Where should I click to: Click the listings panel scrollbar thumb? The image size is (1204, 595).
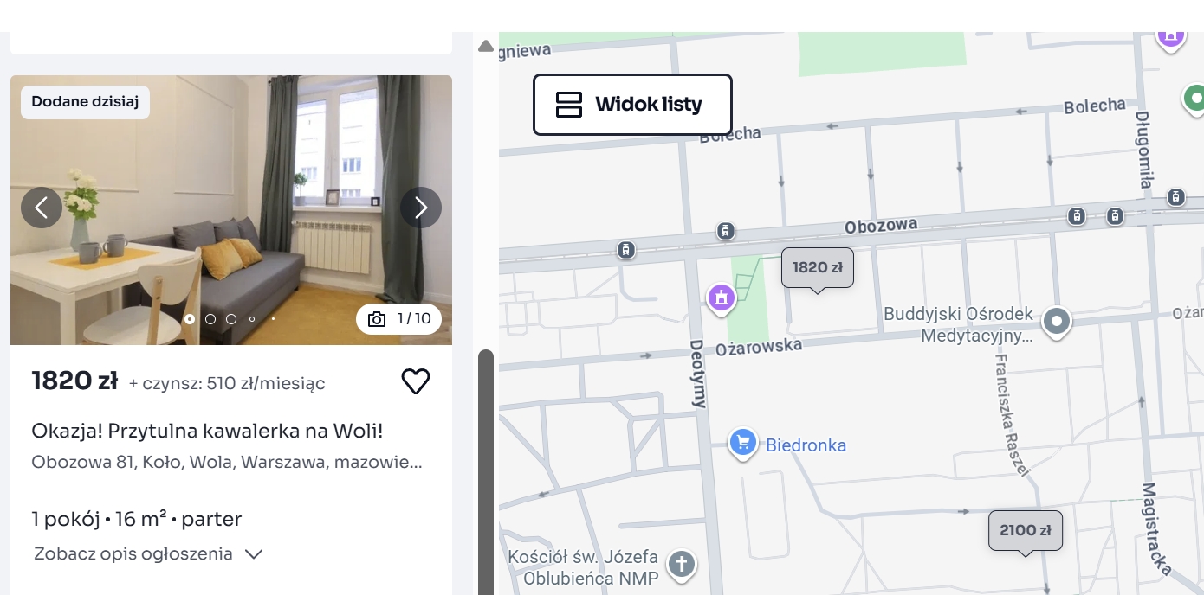pyautogui.click(x=486, y=472)
